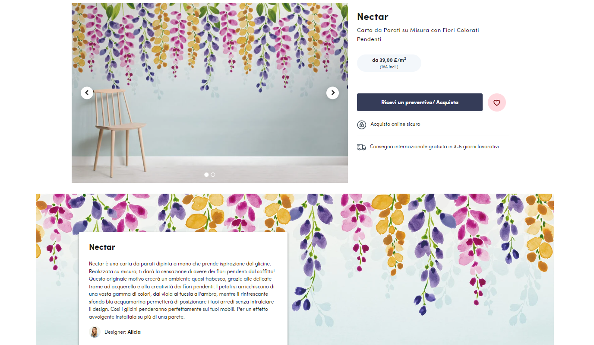The image size is (594, 345).
Task: Click the Acquisto online sicuro text
Action: (x=395, y=124)
